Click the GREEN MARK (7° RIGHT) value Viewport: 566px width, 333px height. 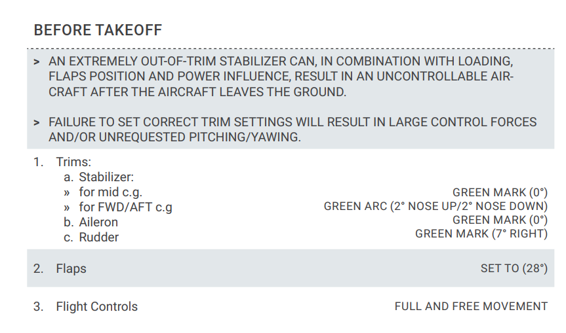pos(481,234)
